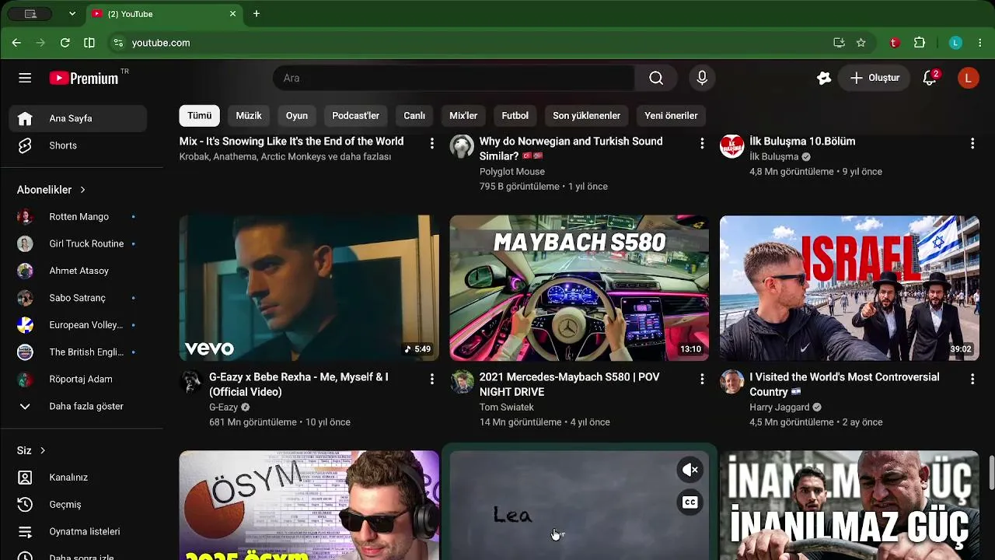
Task: Click the browser address bar URL
Action: [x=161, y=43]
